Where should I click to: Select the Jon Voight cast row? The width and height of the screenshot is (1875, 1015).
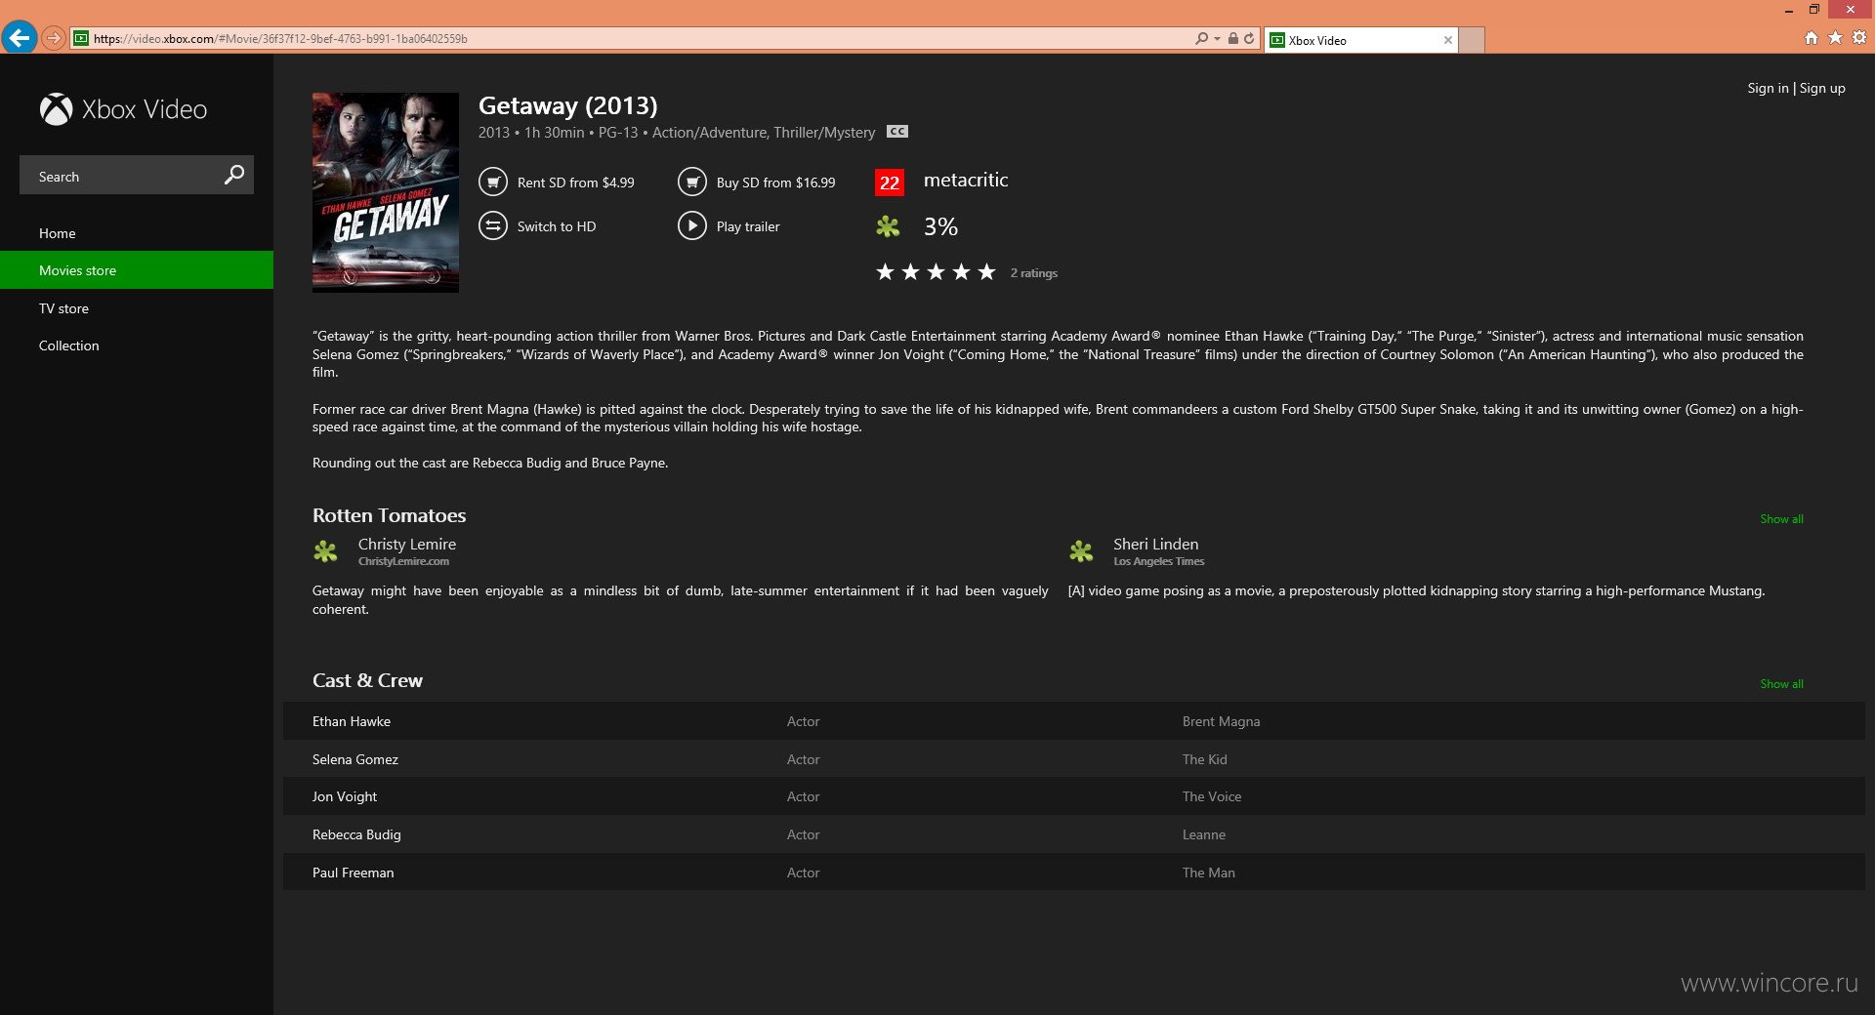click(x=1074, y=796)
